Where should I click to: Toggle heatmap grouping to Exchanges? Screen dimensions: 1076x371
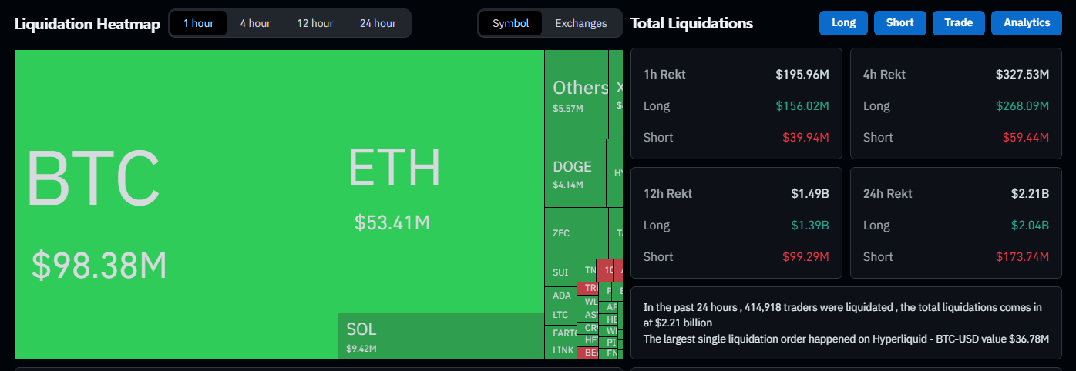point(580,23)
